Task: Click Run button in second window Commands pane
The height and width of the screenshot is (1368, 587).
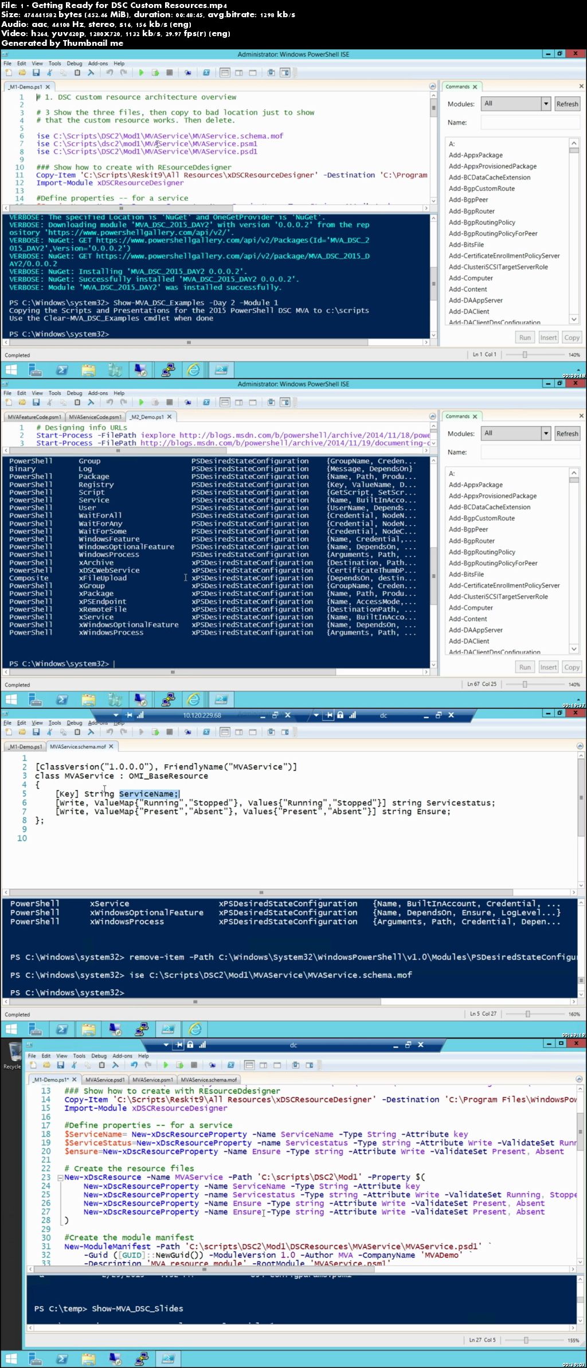Action: tap(525, 667)
